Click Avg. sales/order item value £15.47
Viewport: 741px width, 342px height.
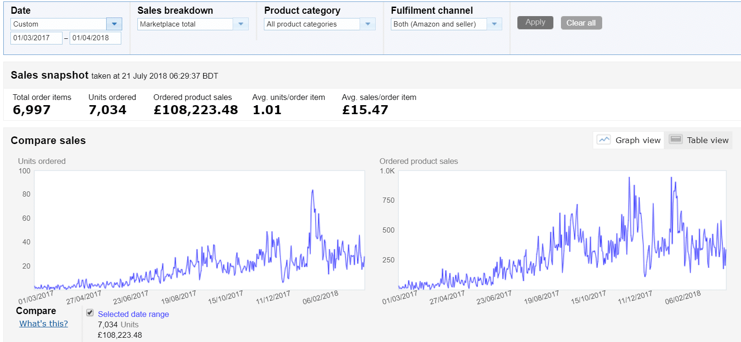[365, 110]
